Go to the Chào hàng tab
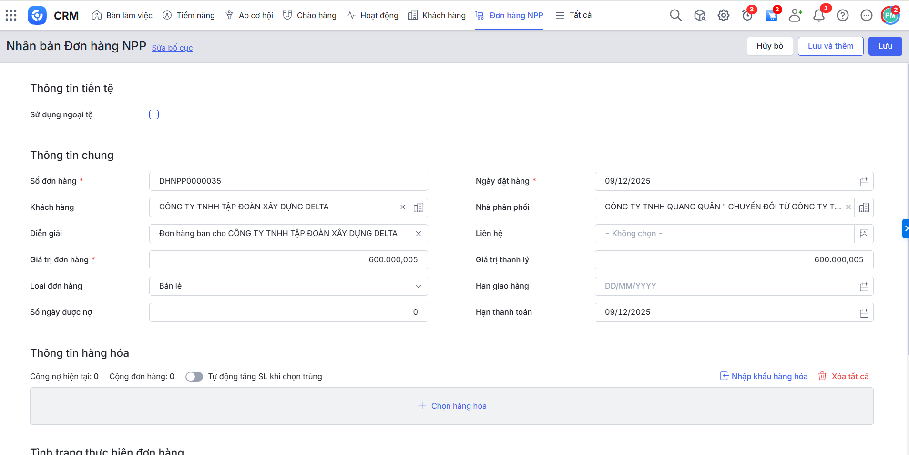The height and width of the screenshot is (455, 909). (x=310, y=15)
